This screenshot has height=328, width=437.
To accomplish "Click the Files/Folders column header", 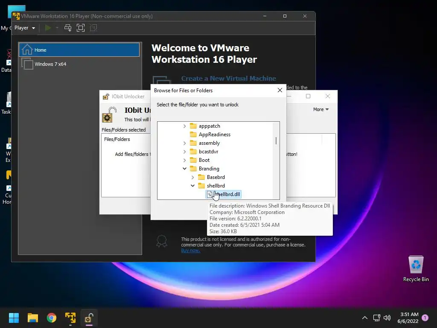I will (x=117, y=139).
